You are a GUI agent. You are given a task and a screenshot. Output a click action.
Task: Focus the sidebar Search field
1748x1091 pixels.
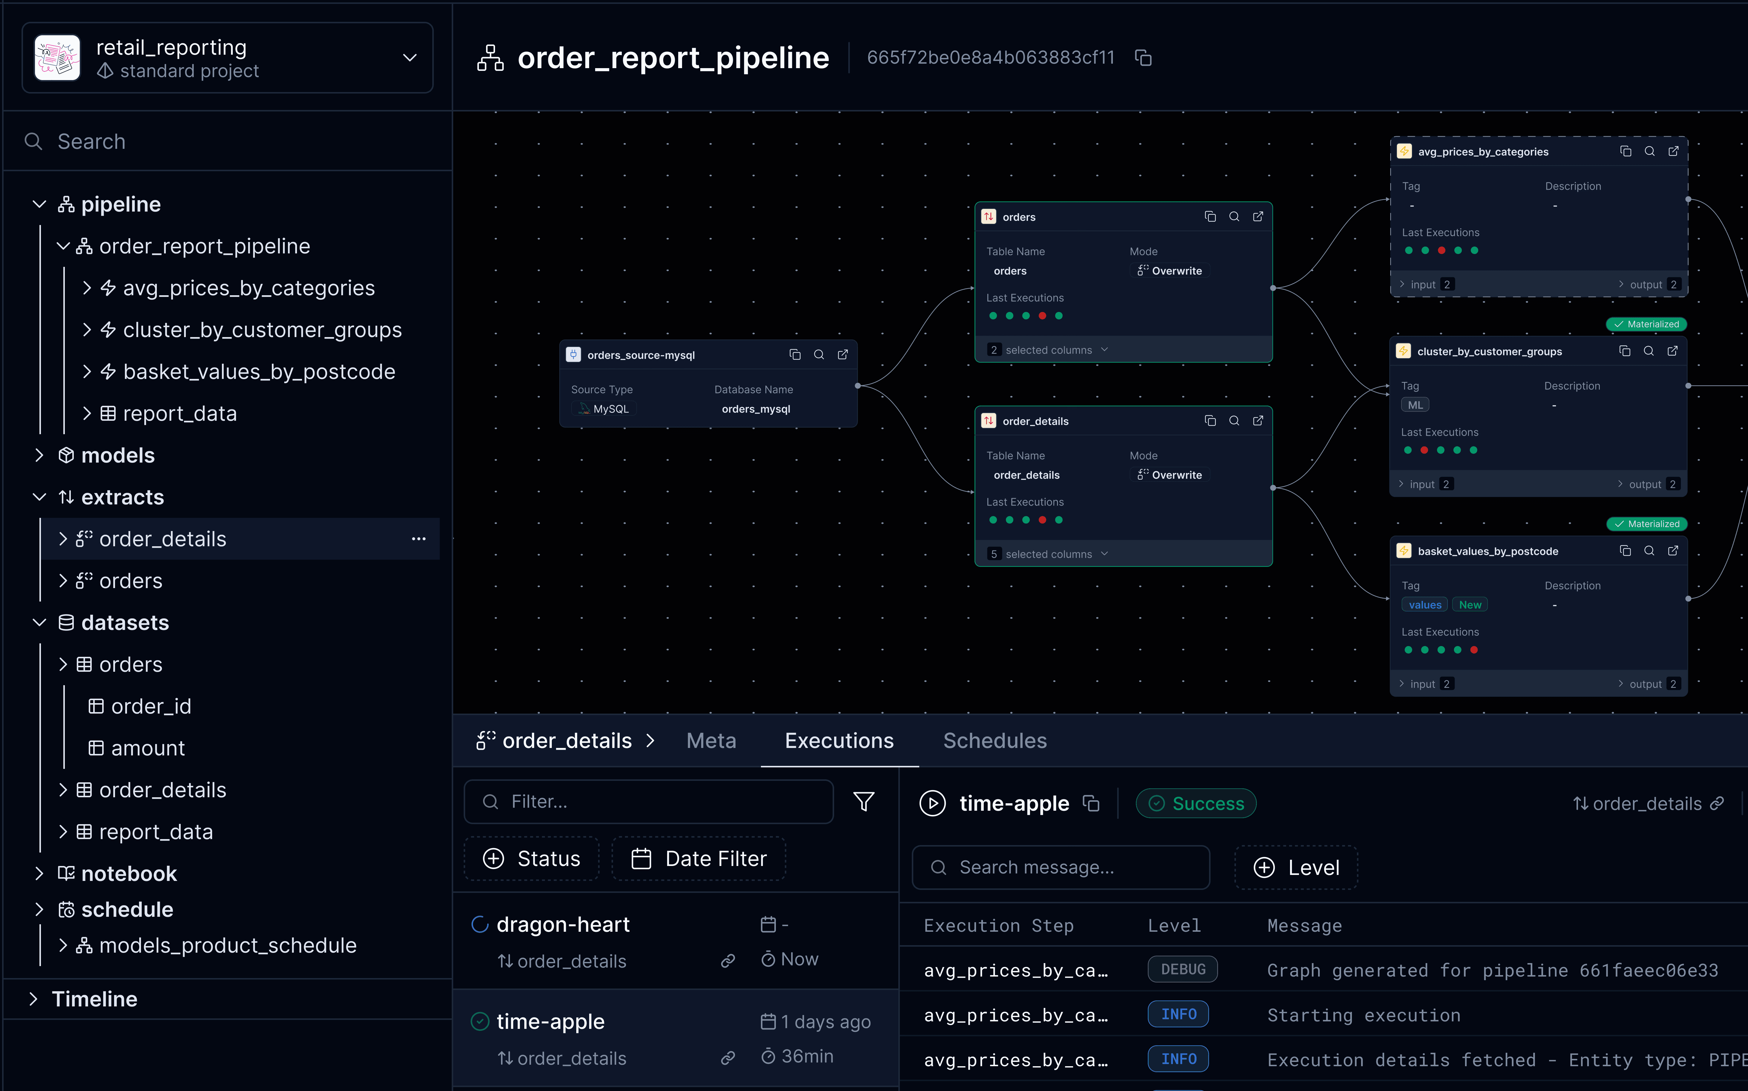click(x=227, y=141)
